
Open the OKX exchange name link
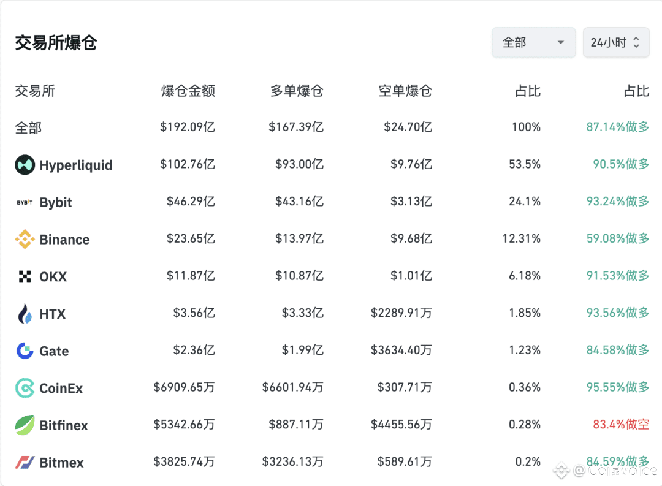pos(53,277)
